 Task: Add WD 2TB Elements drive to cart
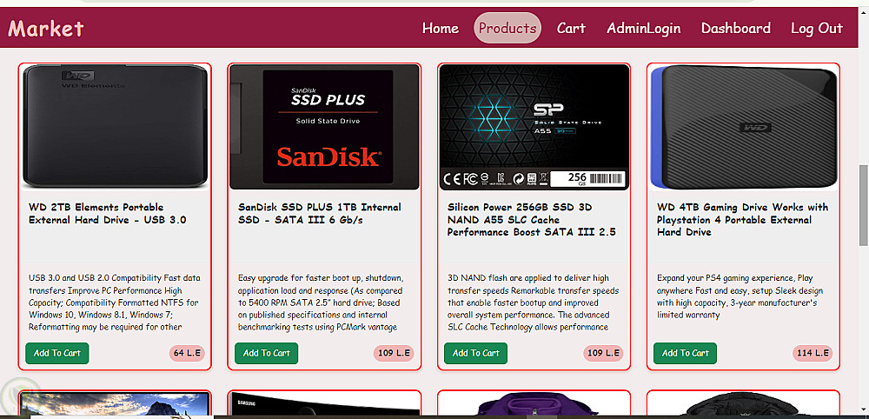(x=57, y=353)
